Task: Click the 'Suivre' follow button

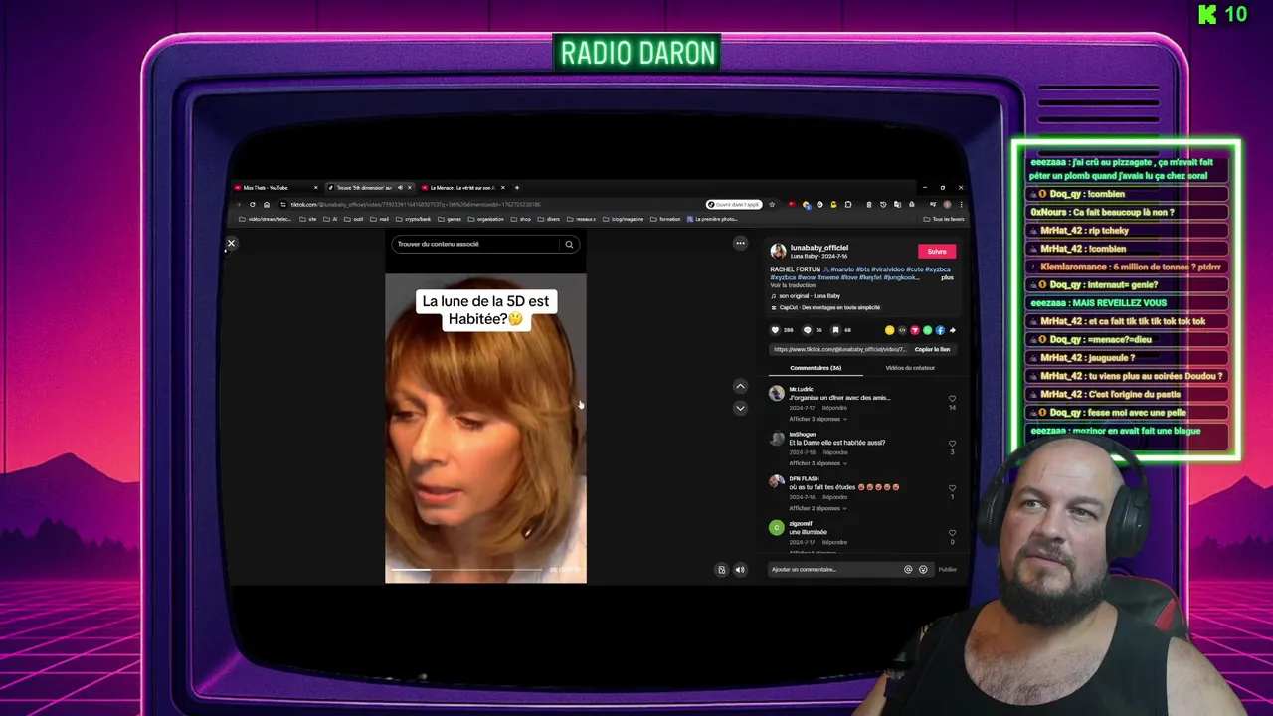Action: pos(937,252)
